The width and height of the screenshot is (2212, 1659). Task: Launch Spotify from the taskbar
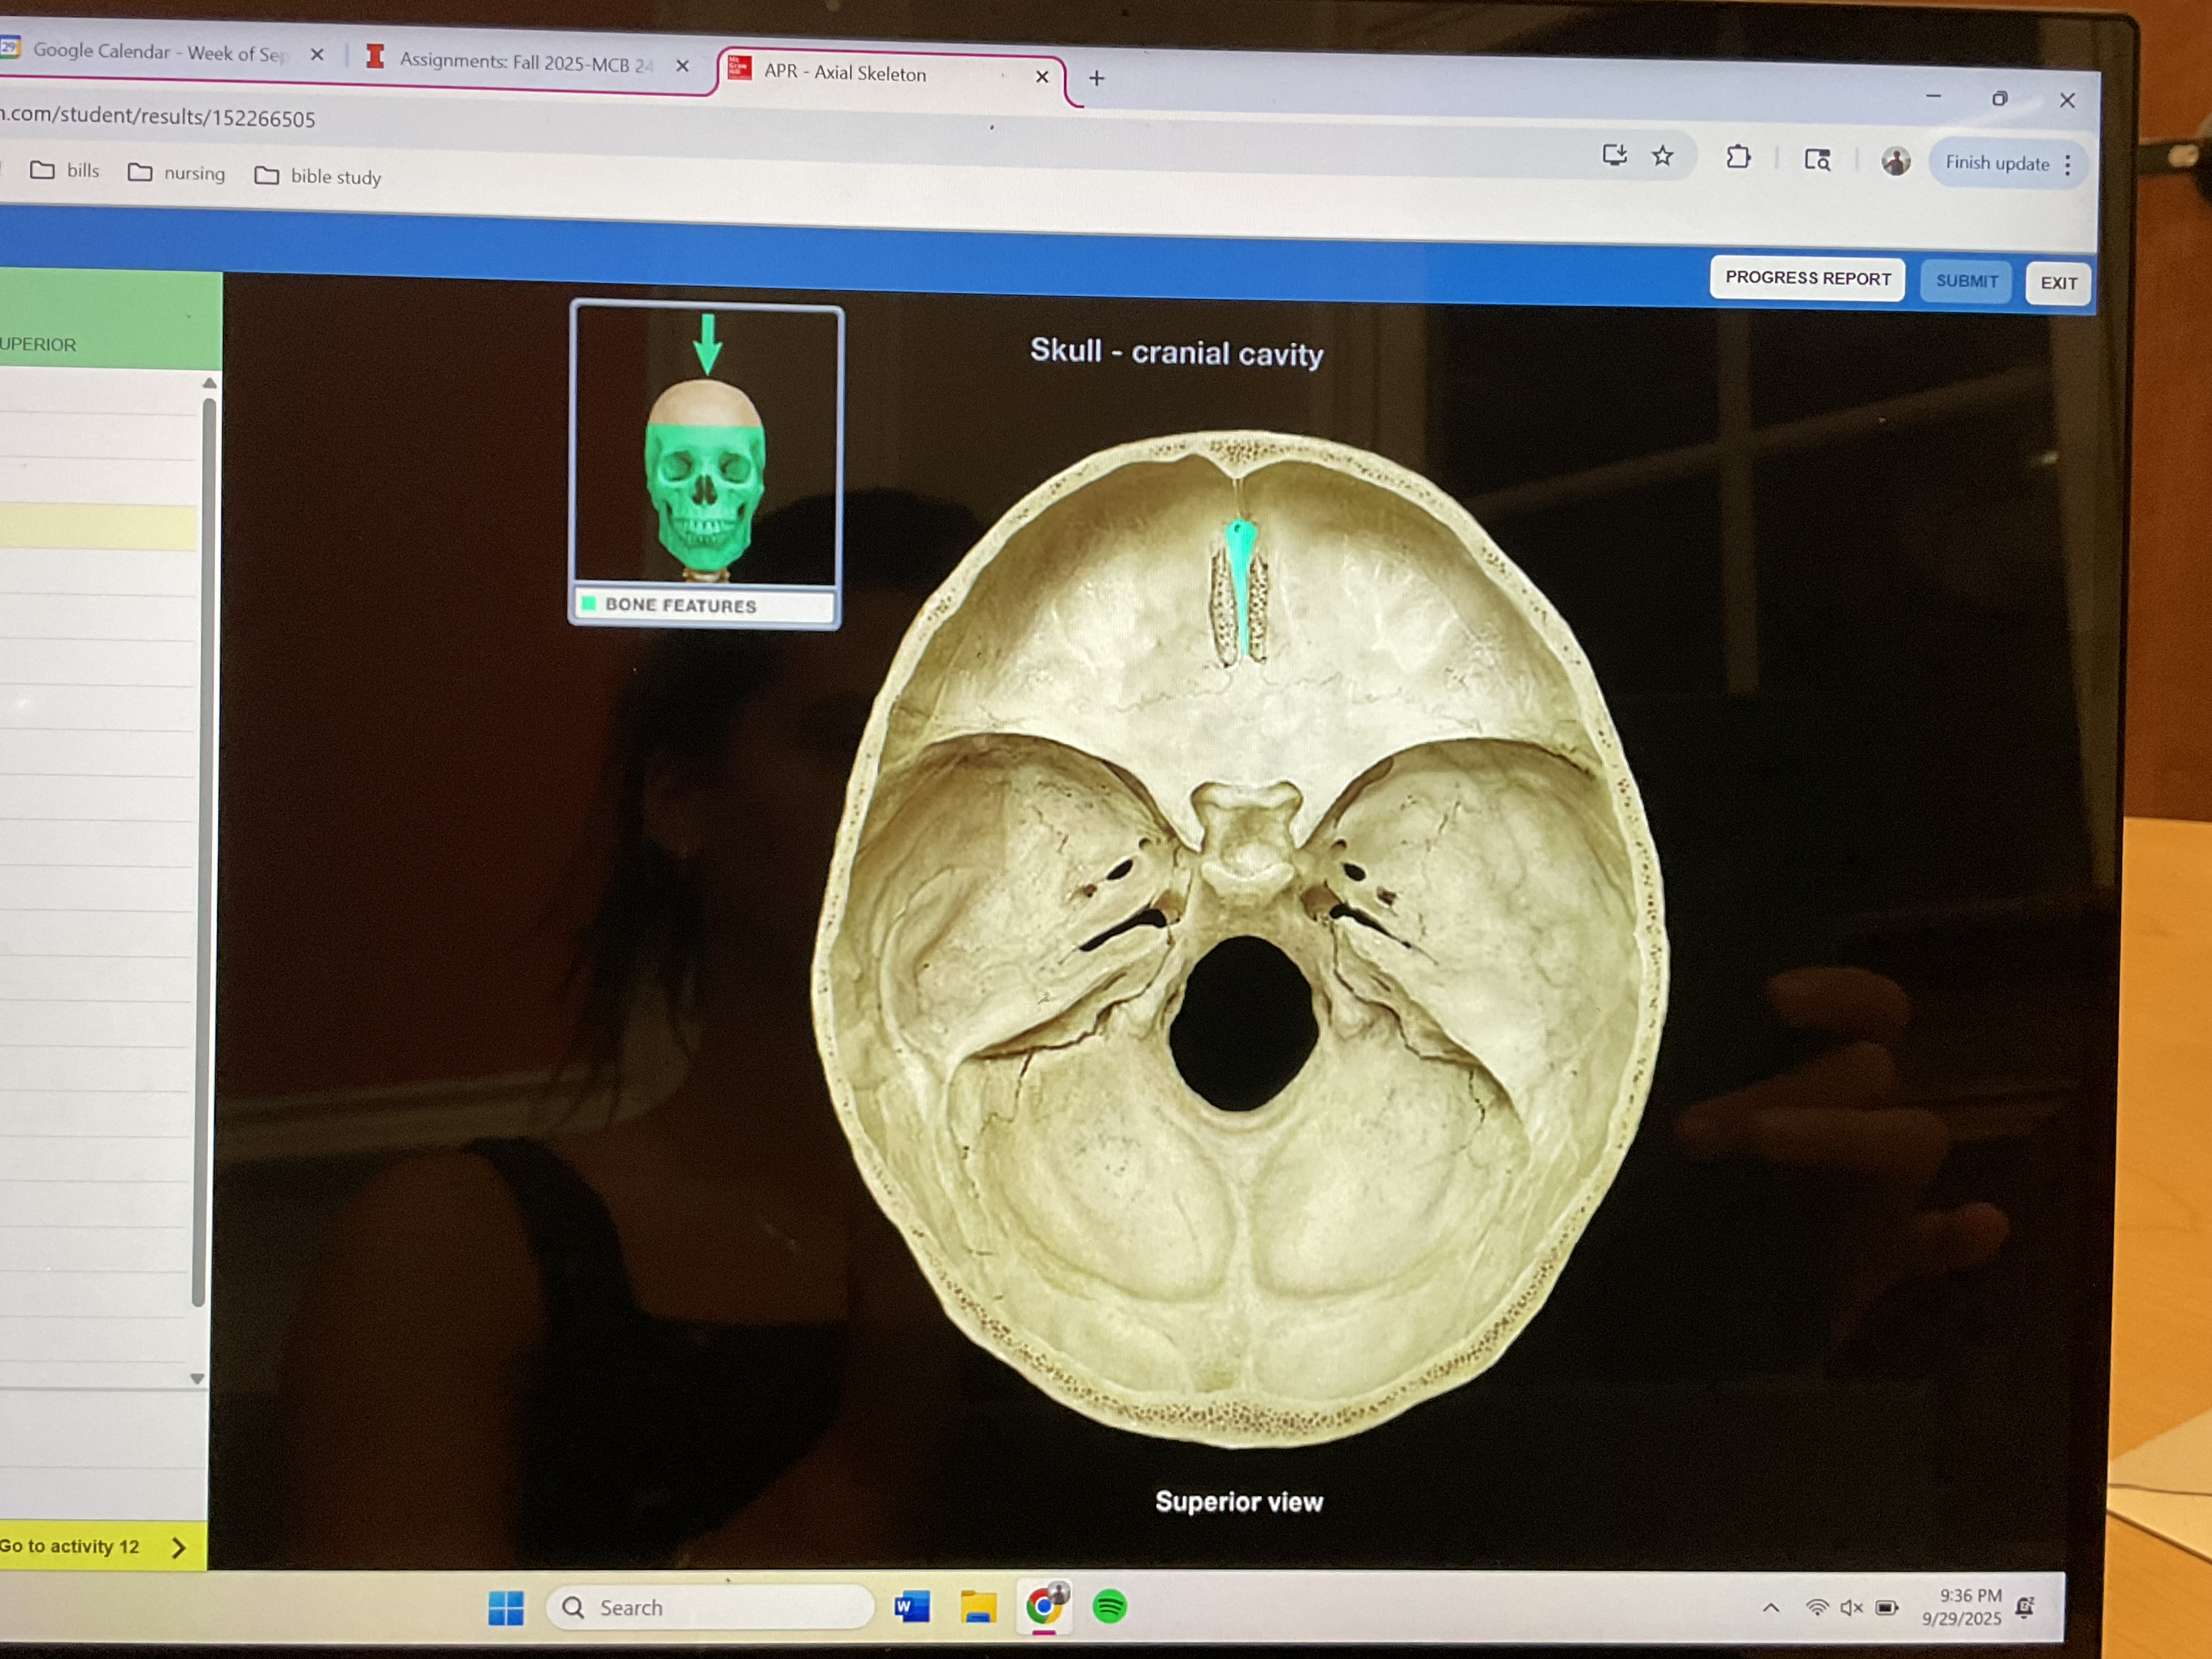[1109, 1607]
